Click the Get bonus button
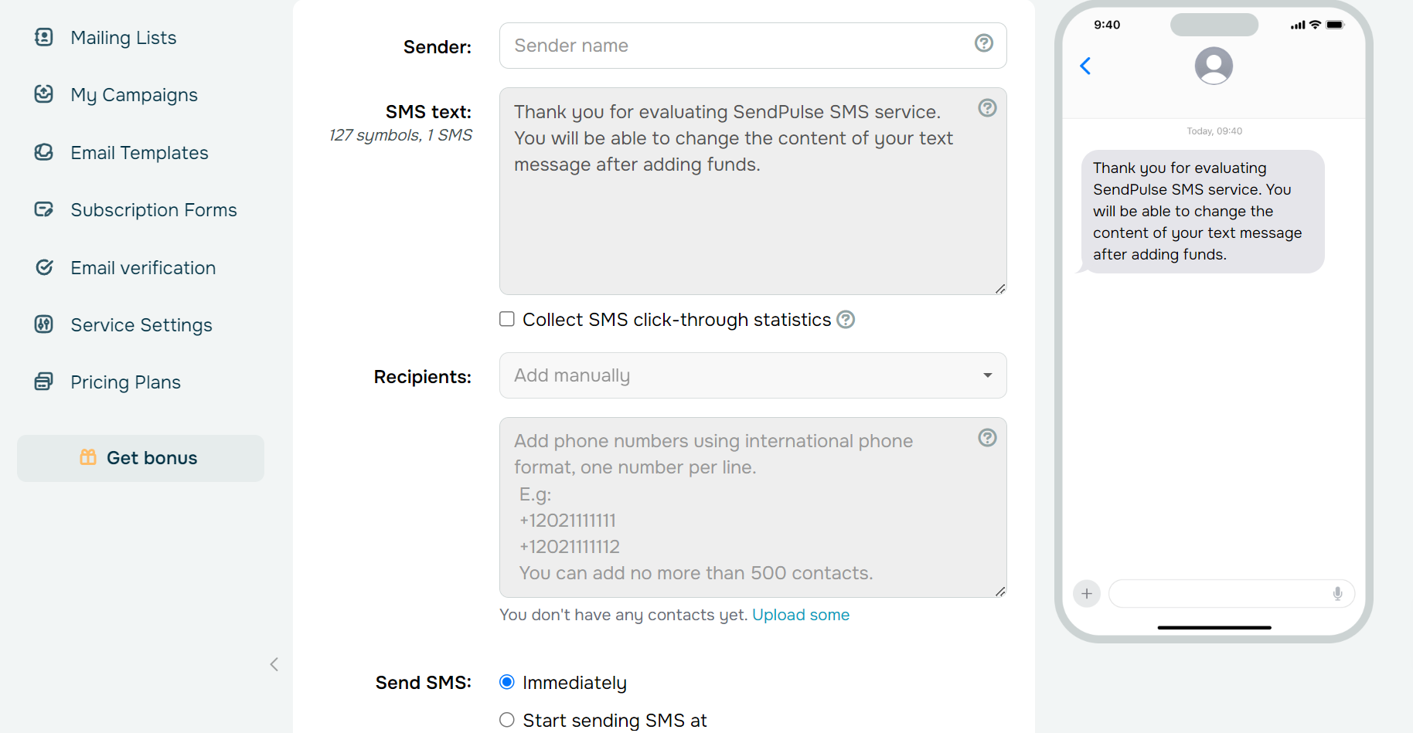This screenshot has height=733, width=1413. point(141,458)
